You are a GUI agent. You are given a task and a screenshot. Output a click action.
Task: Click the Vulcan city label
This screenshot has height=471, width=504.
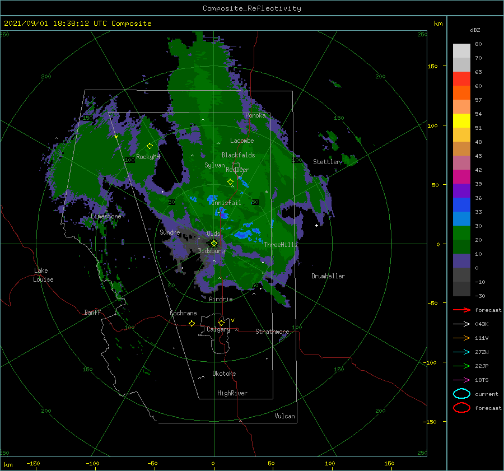285,416
